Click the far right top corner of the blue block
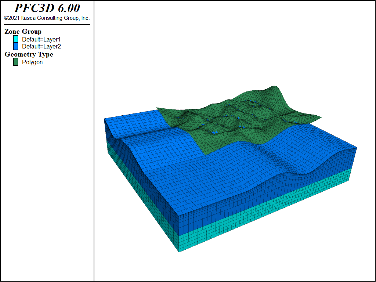376x282 pixels. (357, 148)
